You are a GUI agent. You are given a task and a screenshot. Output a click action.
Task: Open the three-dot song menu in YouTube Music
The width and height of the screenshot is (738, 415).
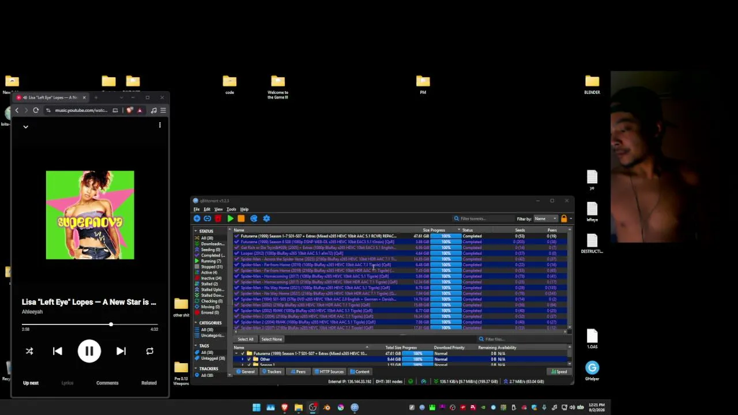pyautogui.click(x=160, y=124)
